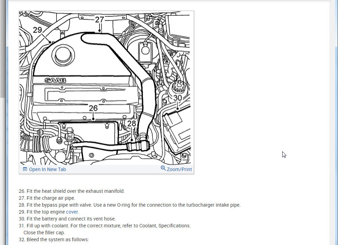This screenshot has width=338, height=245.
Task: Click the open-in-new-tab icon below diagram
Action: click(x=25, y=169)
